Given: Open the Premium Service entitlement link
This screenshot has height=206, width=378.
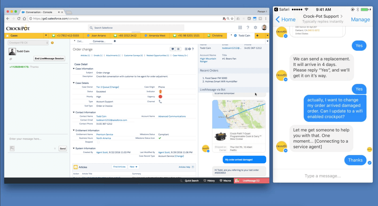Looking at the screenshot, I should coord(104,135).
